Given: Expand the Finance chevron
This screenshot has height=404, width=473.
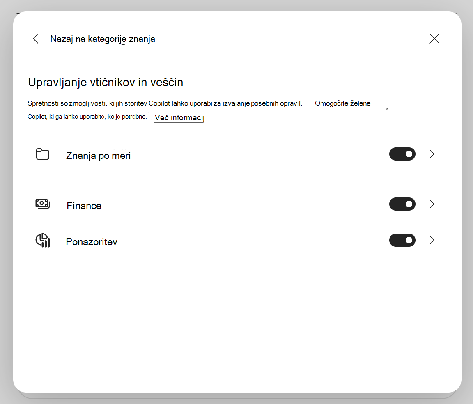Looking at the screenshot, I should (x=432, y=204).
